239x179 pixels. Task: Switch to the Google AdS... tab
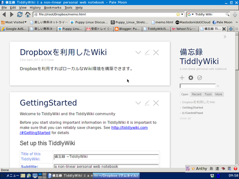14,29
